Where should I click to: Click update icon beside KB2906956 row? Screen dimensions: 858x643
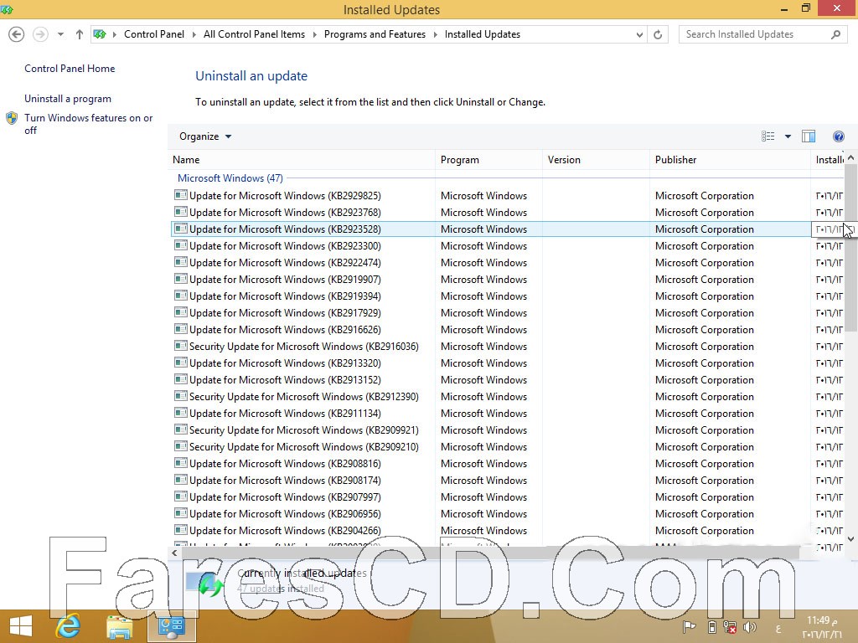click(x=181, y=513)
